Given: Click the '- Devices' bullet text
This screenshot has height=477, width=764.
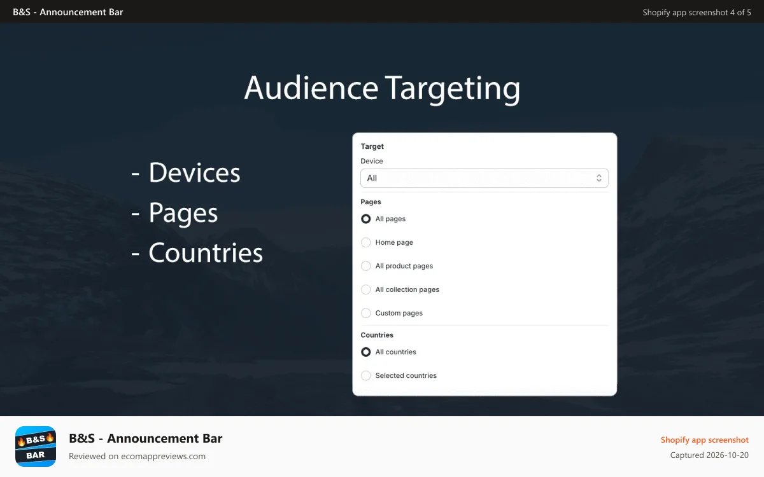Looking at the screenshot, I should 186,172.
